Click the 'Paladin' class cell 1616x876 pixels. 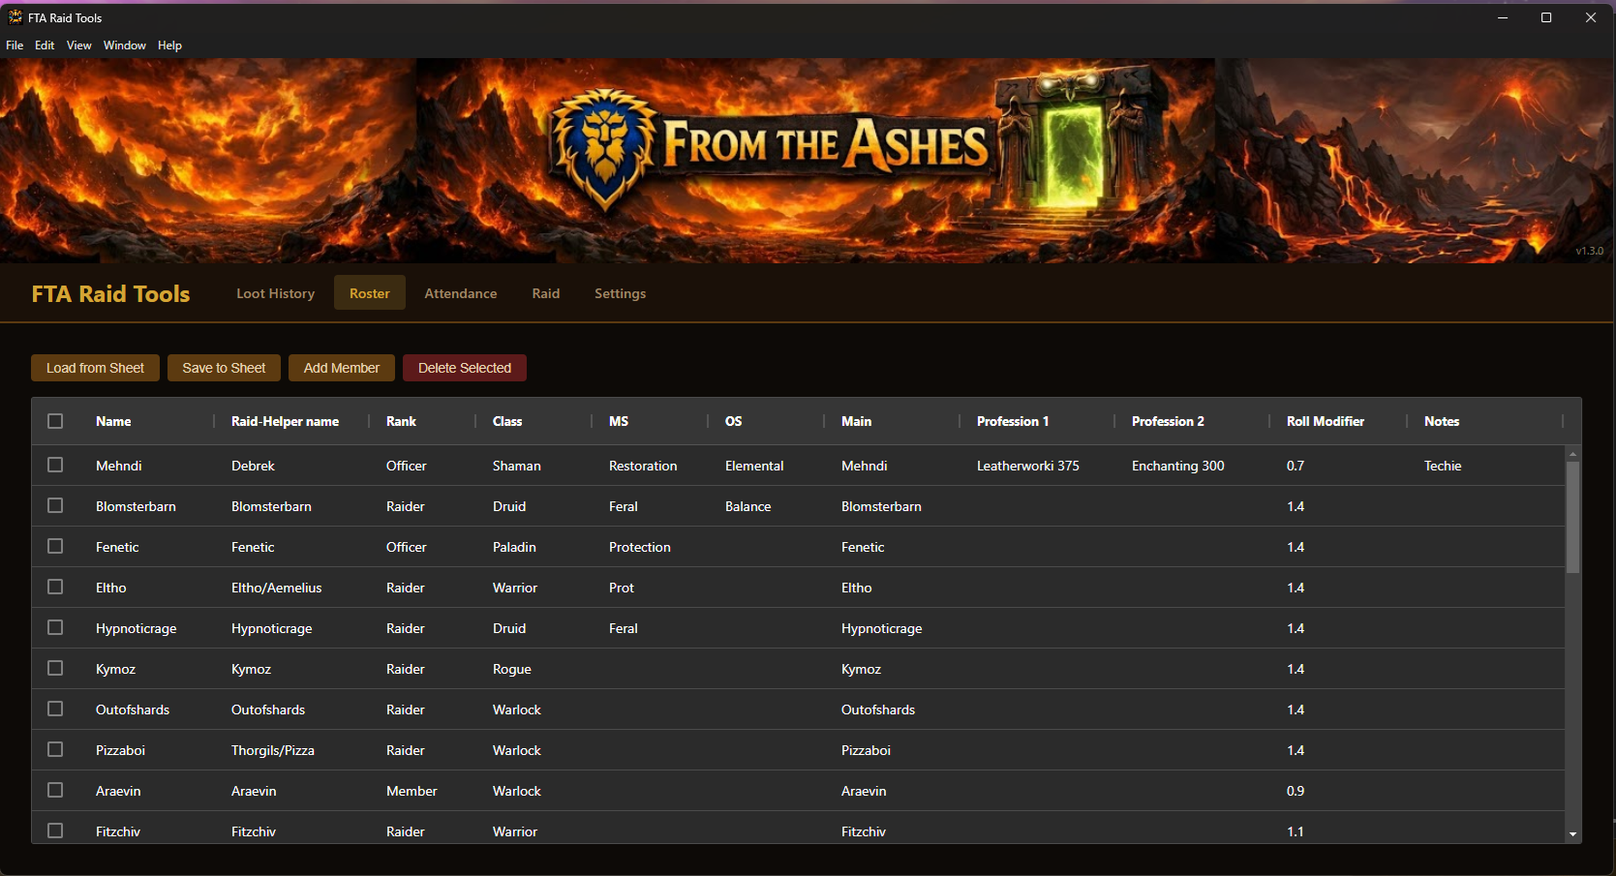514,547
